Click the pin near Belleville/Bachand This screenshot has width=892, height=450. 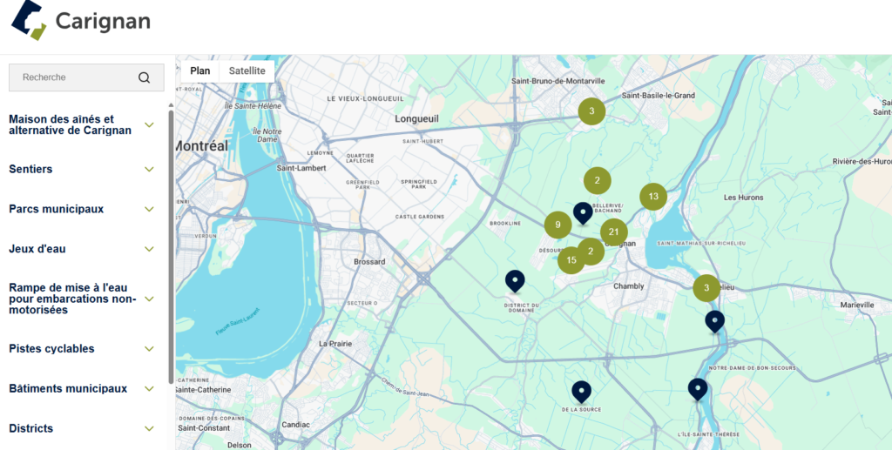point(583,212)
